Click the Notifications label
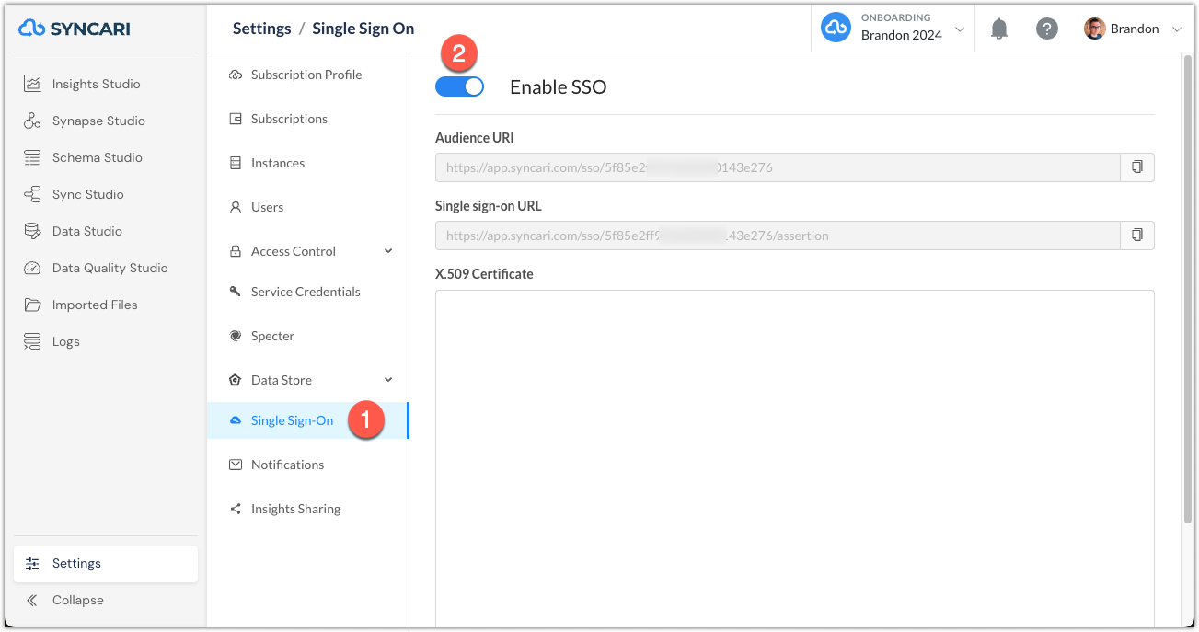1199x632 pixels. [x=287, y=465]
